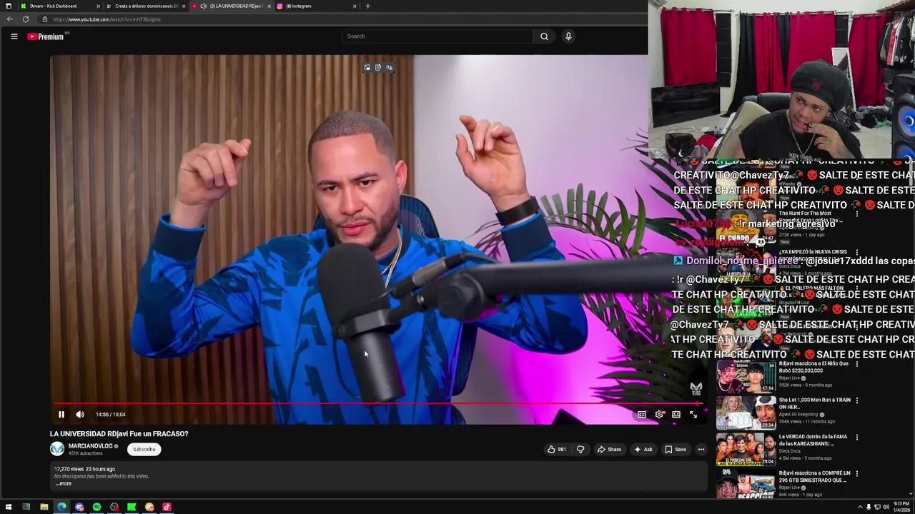Open El Niño Que Robó $230,000,000 video
The image size is (915, 514).
click(x=813, y=367)
